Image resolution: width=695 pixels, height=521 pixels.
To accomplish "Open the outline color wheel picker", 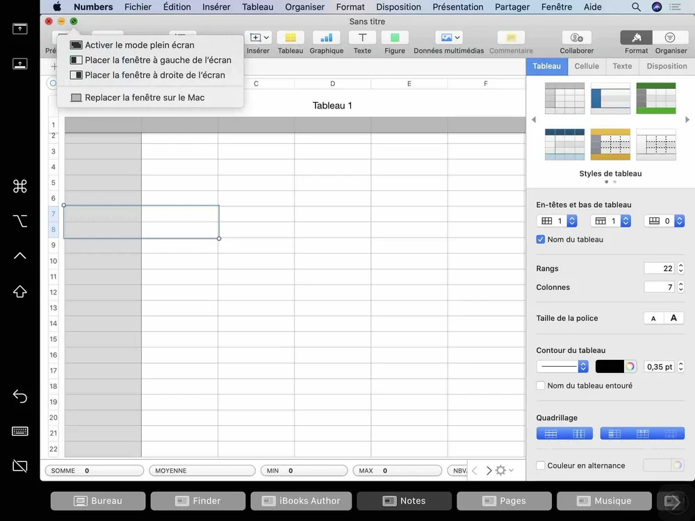I will pyautogui.click(x=630, y=366).
